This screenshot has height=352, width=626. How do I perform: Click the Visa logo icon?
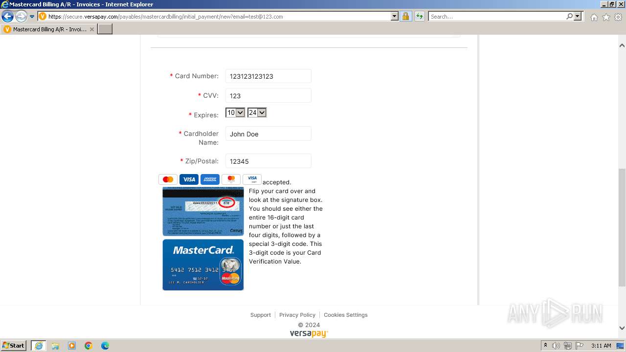point(189,179)
